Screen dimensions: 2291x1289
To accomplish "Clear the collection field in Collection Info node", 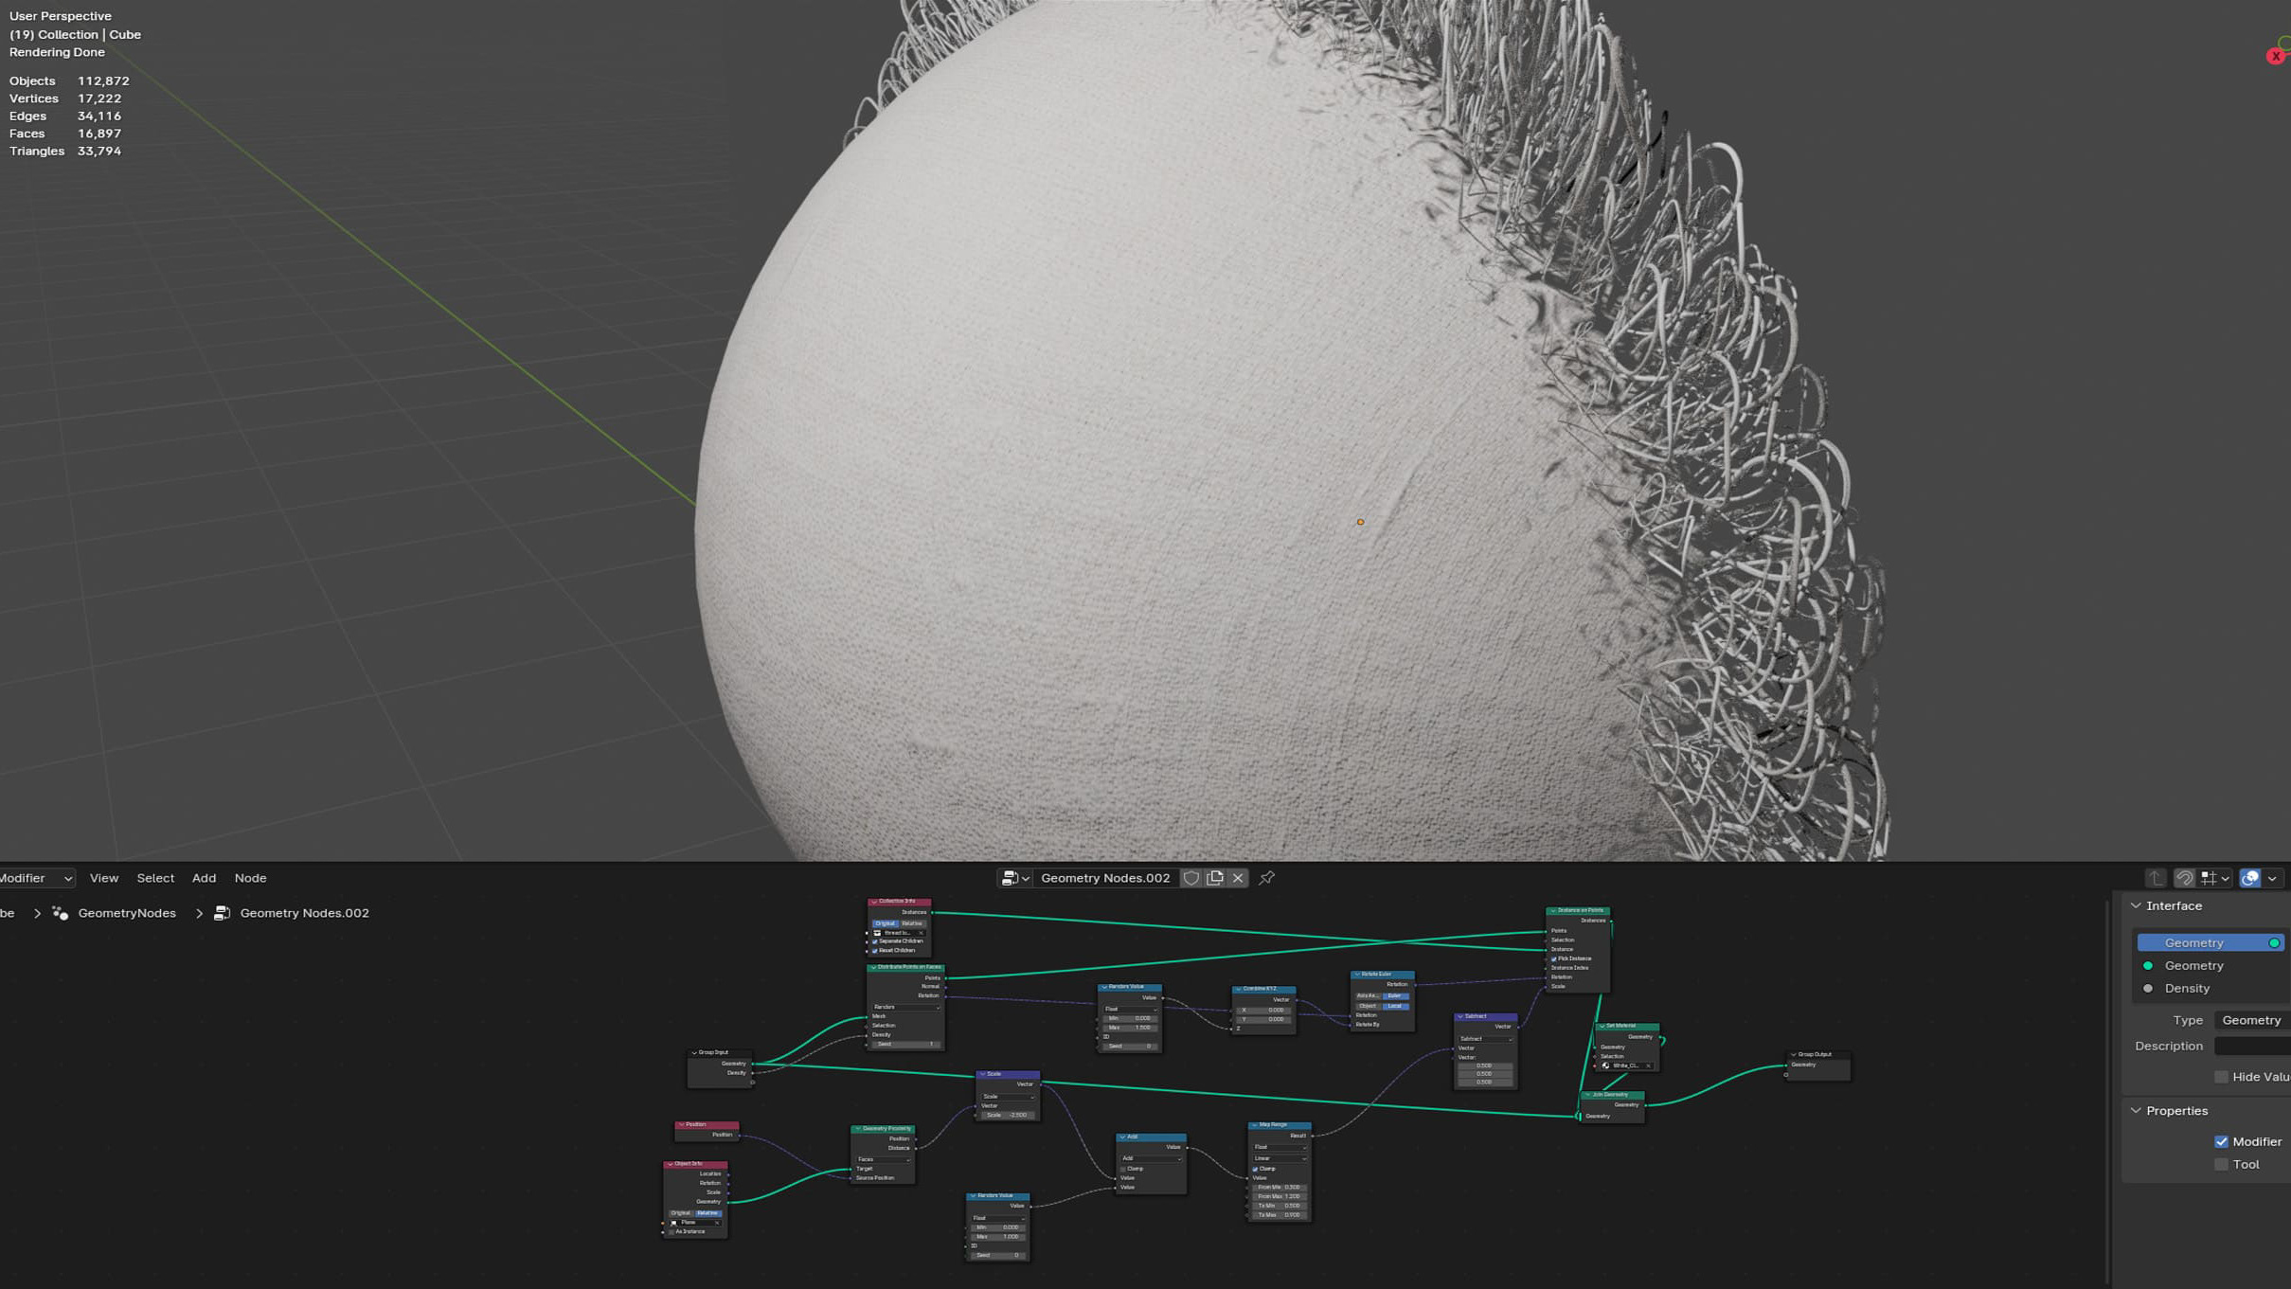I will pyautogui.click(x=921, y=933).
